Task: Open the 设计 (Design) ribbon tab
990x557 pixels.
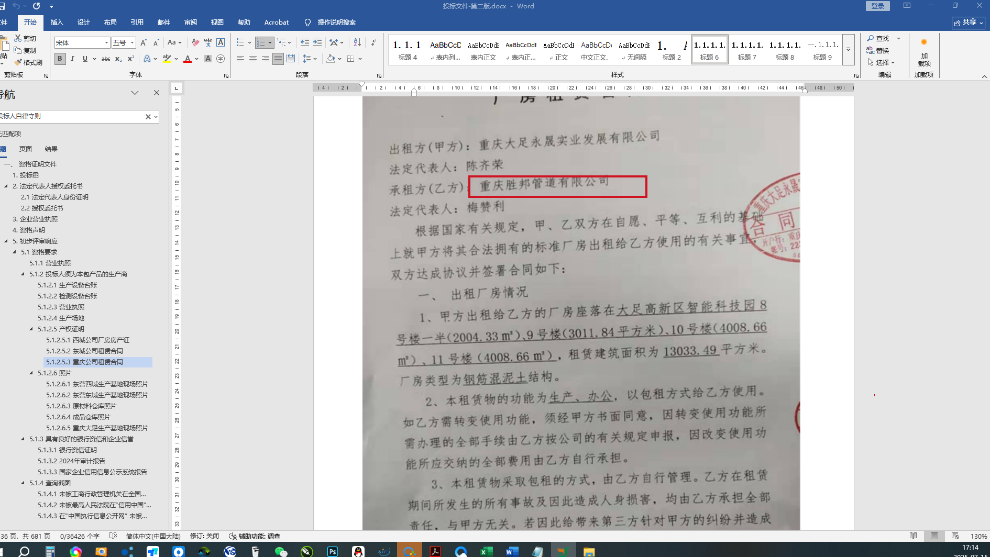Action: pyautogui.click(x=83, y=23)
